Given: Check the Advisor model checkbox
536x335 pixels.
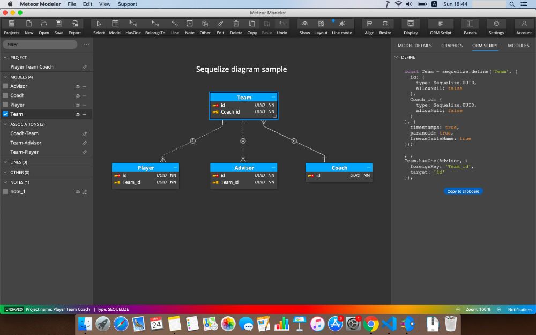Looking at the screenshot, I should click(5, 86).
